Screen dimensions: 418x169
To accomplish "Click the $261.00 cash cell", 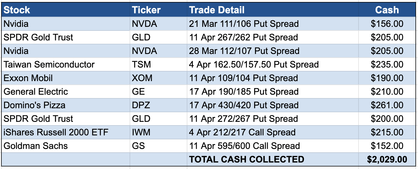I will coord(387,105).
